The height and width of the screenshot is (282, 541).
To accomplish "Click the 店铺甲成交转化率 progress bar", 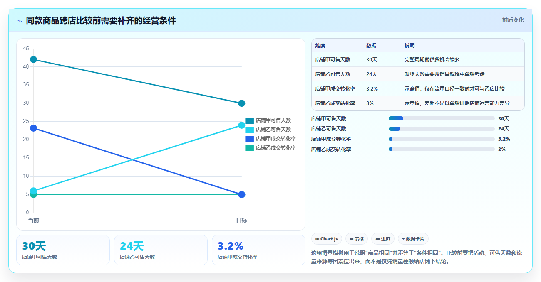I will pyautogui.click(x=442, y=139).
